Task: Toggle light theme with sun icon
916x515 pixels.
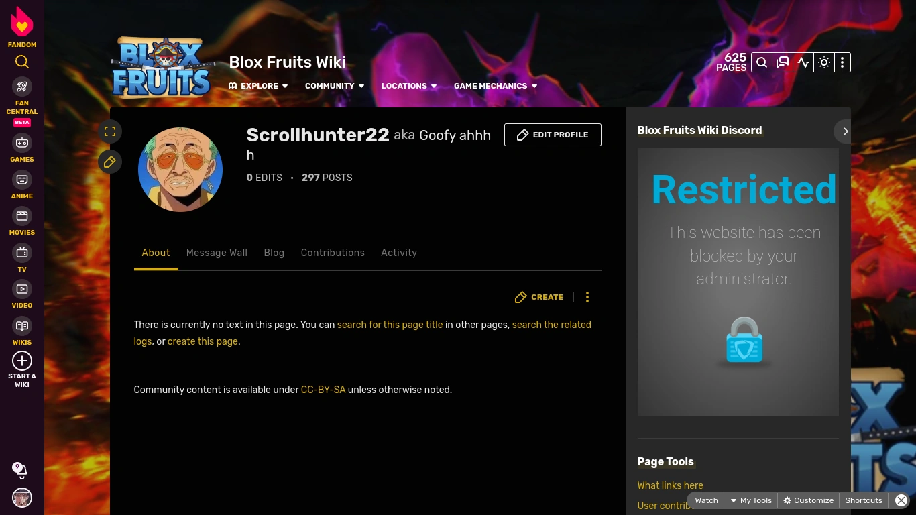Action: coord(824,62)
